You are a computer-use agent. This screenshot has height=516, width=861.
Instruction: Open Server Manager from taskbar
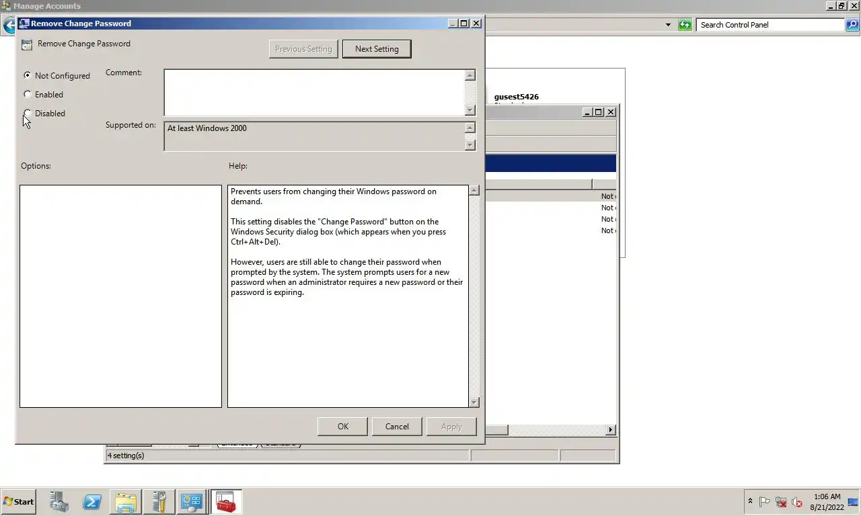tap(59, 502)
